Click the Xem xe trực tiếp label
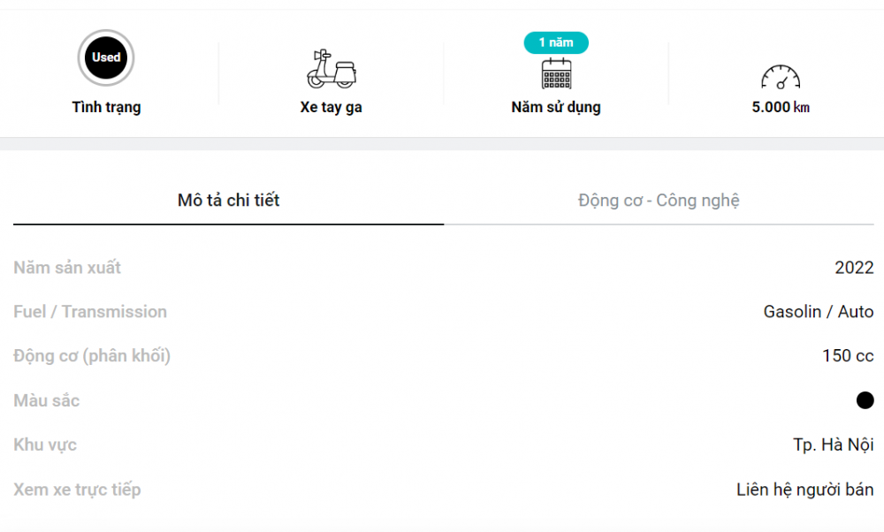The image size is (884, 532). [77, 490]
